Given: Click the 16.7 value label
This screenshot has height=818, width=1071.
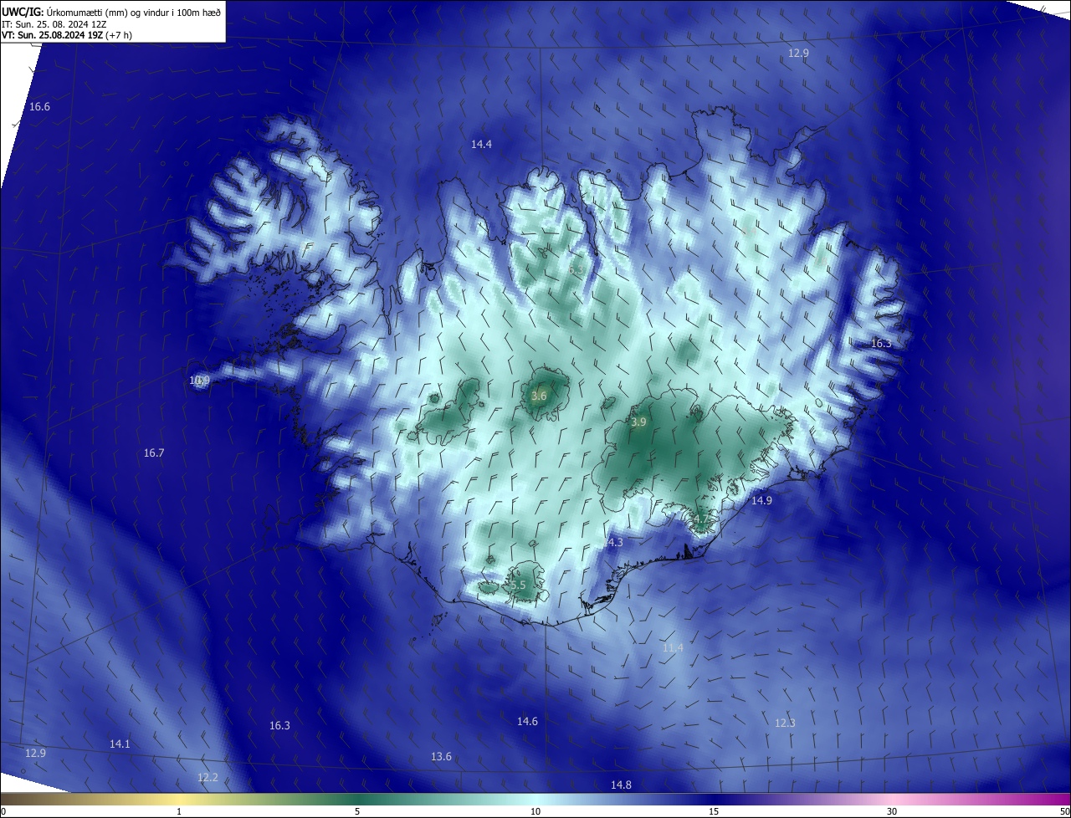Looking at the screenshot, I should click(154, 453).
